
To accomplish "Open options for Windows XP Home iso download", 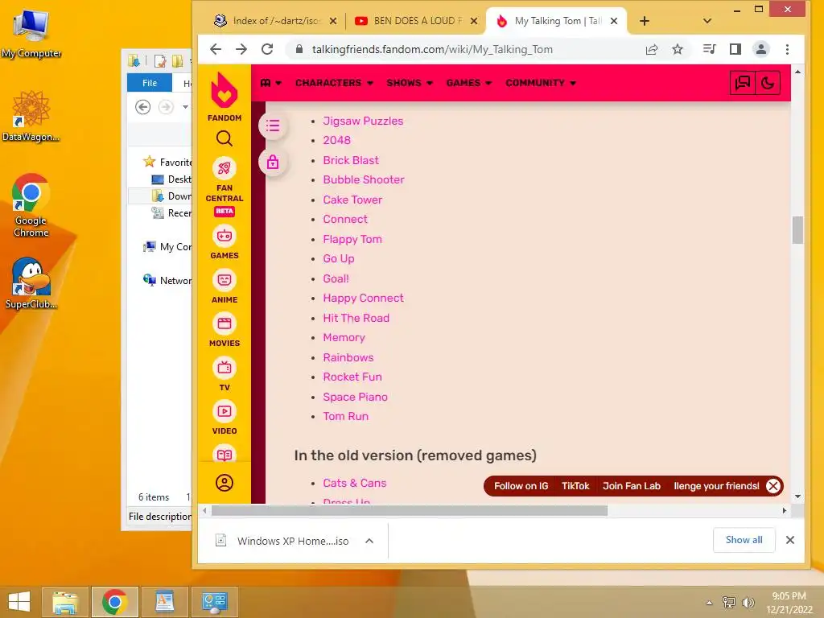I will [x=369, y=541].
